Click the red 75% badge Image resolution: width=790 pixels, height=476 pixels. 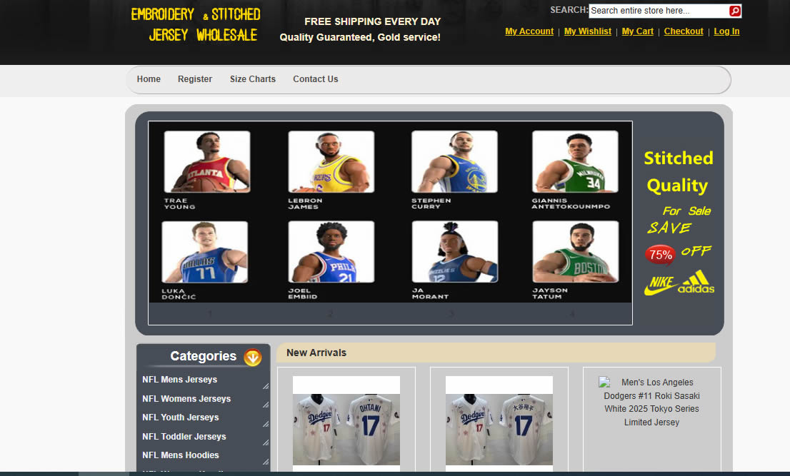(660, 255)
